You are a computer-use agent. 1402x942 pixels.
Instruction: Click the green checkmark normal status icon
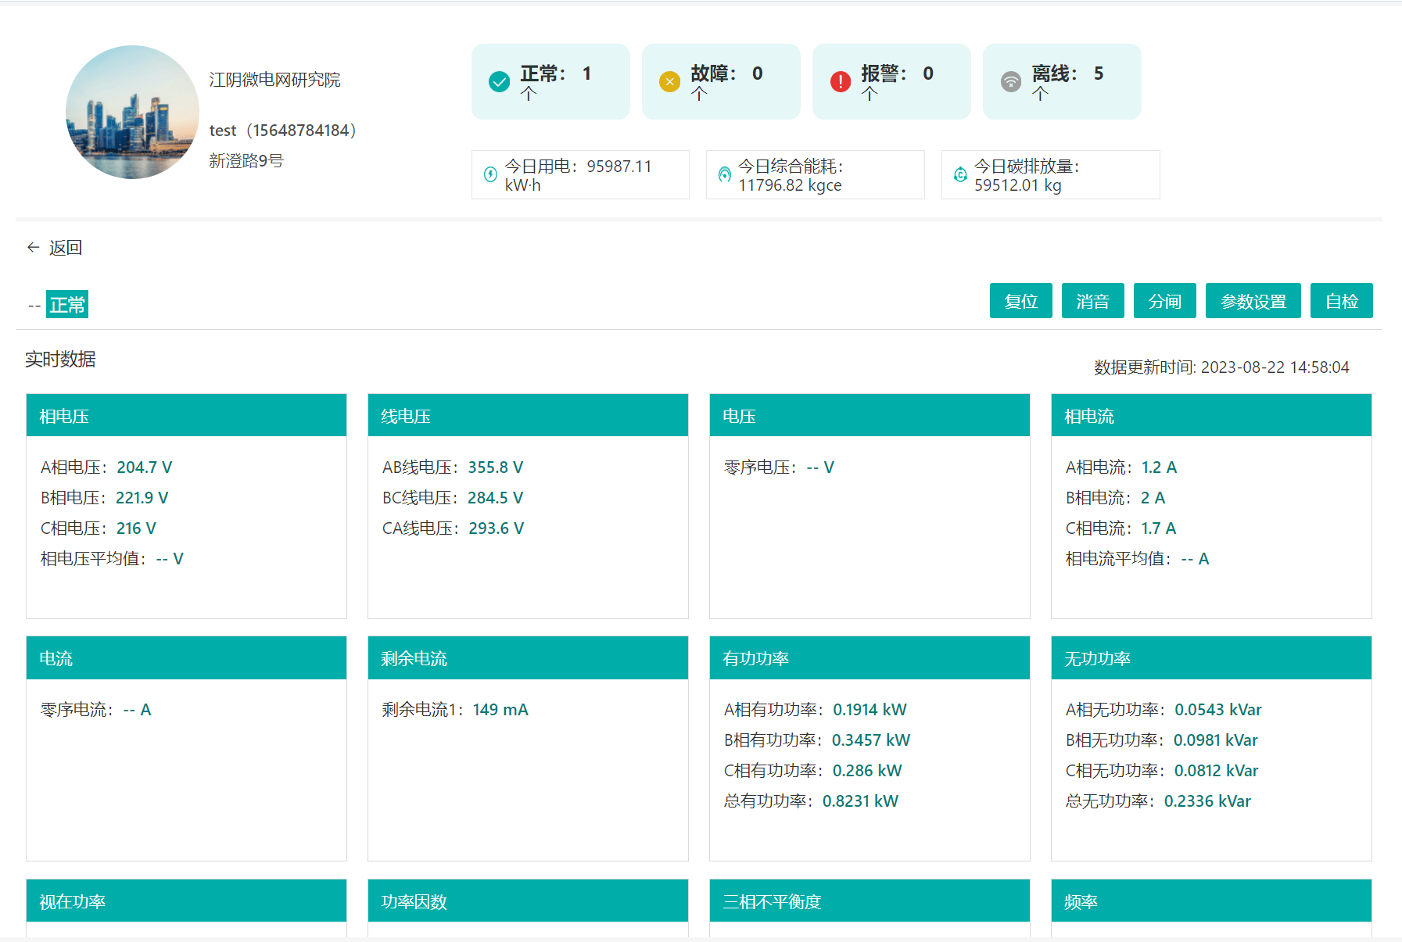click(x=499, y=81)
